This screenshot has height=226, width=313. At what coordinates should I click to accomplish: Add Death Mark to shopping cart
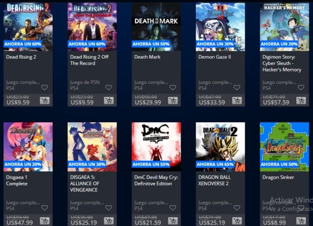click(x=173, y=101)
